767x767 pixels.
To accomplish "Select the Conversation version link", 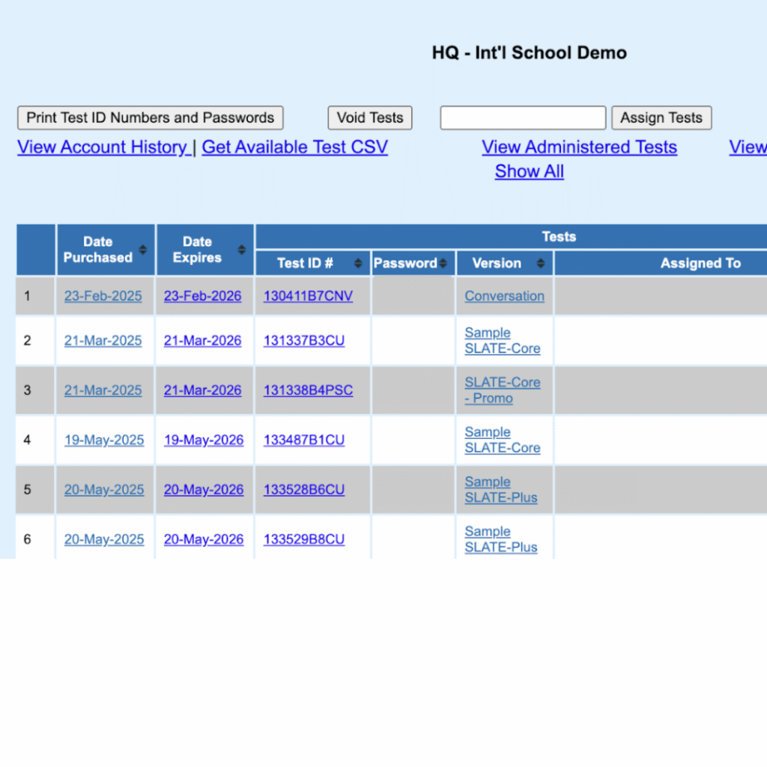I will pyautogui.click(x=504, y=296).
